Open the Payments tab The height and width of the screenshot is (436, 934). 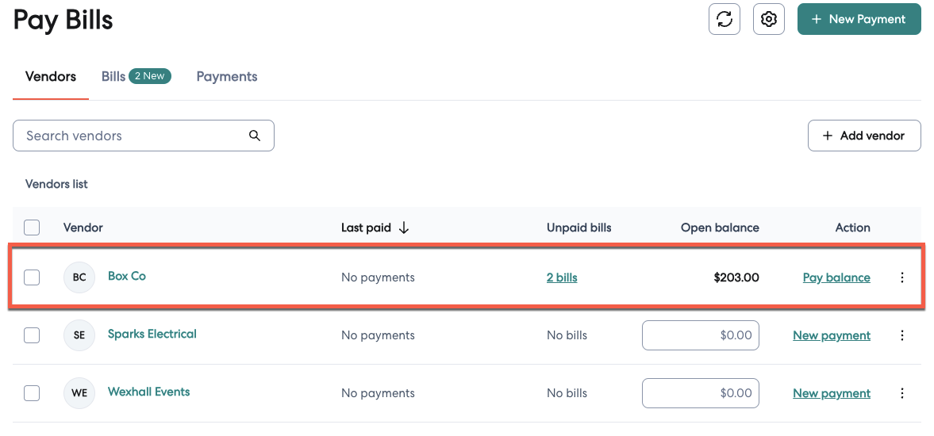pyautogui.click(x=227, y=76)
